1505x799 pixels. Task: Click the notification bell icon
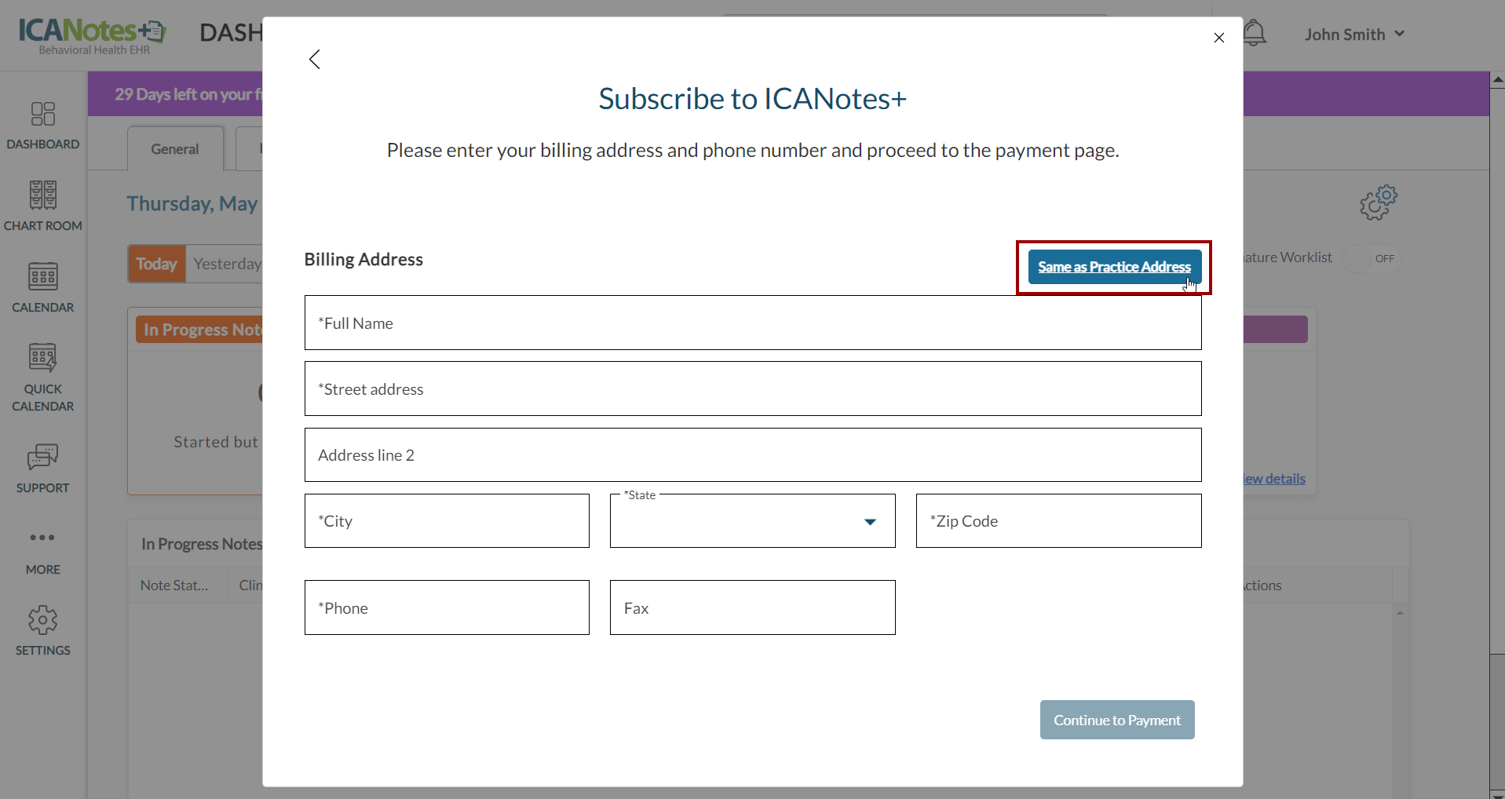[1255, 34]
